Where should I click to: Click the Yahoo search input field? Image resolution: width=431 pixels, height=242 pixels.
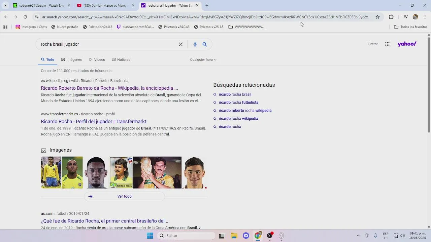108,44
